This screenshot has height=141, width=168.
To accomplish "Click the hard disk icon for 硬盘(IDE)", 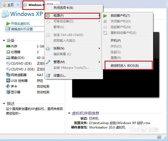I will [x=8, y=58].
